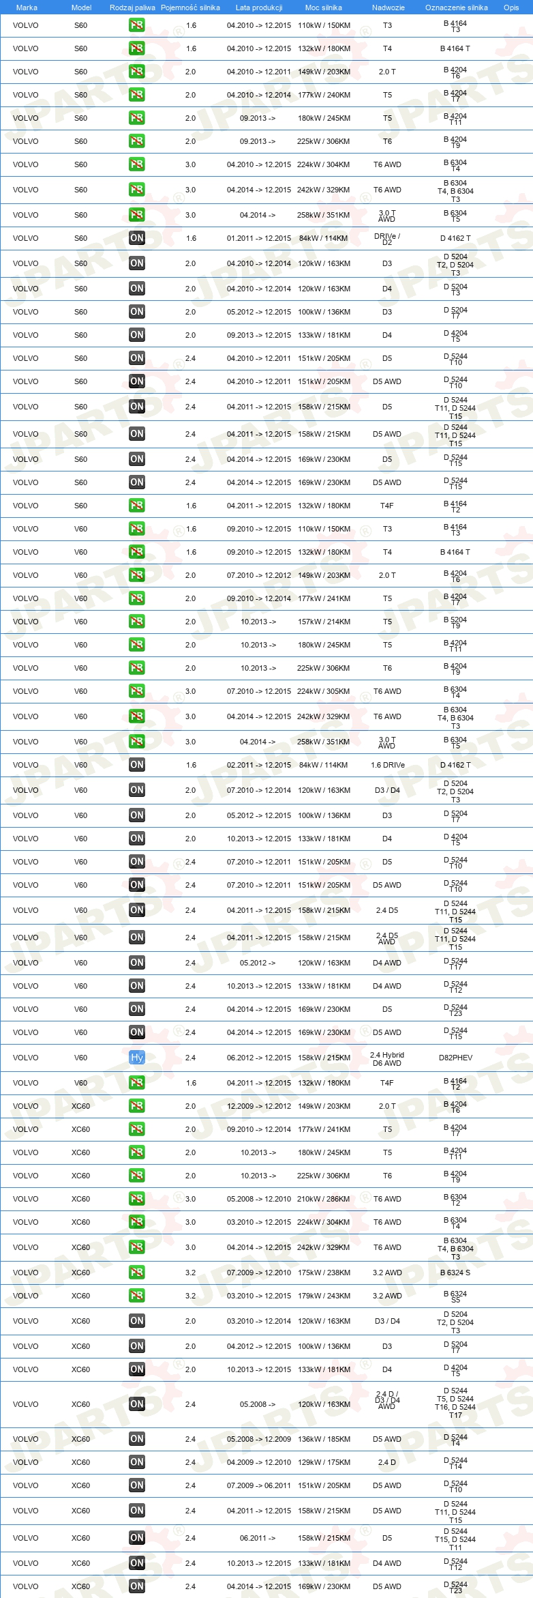Click diesel ON icon in S60 133kW/181KM row
533x1598 pixels.
click(x=136, y=335)
